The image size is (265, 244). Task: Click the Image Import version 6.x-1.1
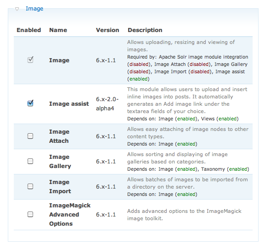106,186
